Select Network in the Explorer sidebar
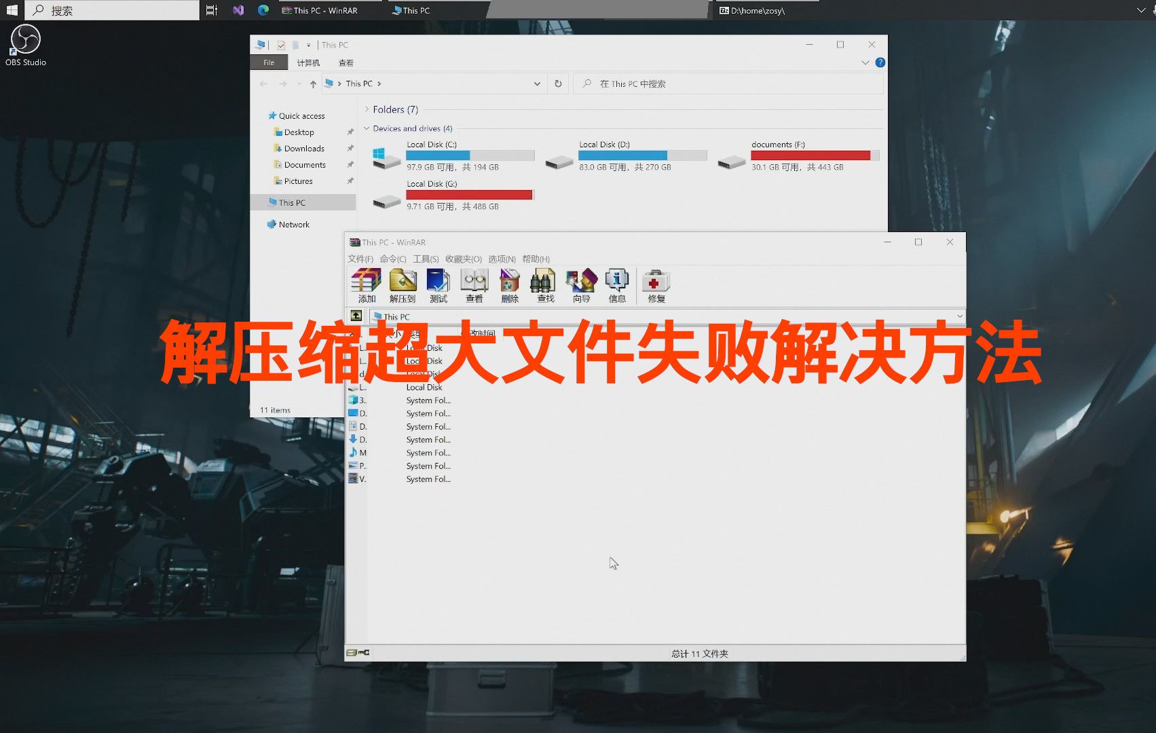 click(x=288, y=225)
